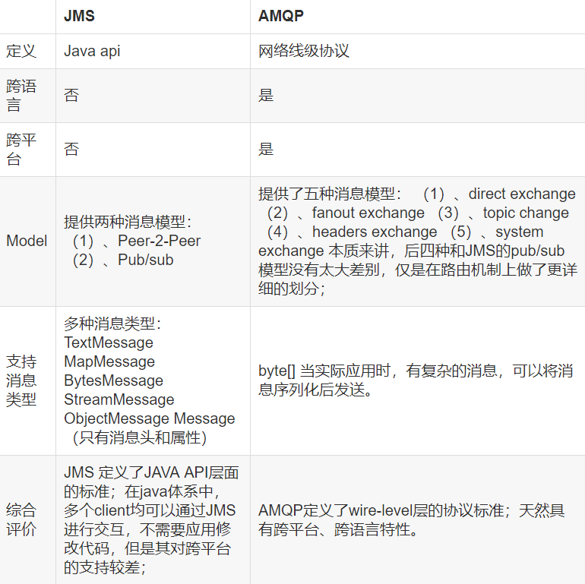Image resolution: width=585 pixels, height=584 pixels.
Task: Select the 支持消息类型 row label
Action: coord(21,380)
